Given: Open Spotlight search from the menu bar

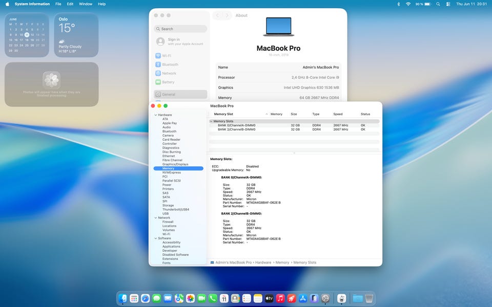Looking at the screenshot, I should click(438, 4).
